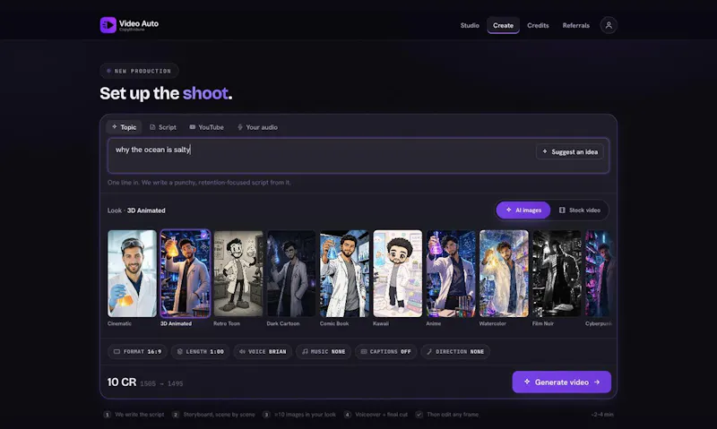Screen dimensions: 717x429
Task: Click the Generate video button
Action: point(562,382)
